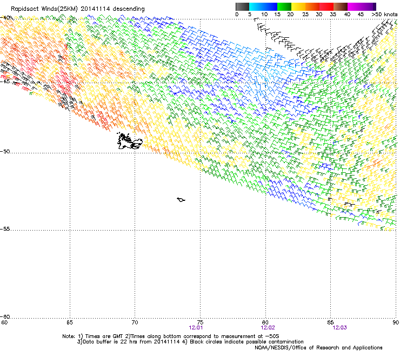Click the legend value '35'
The width and height of the screenshot is (400, 351).
click(x=333, y=15)
